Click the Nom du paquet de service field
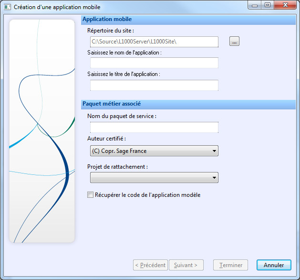Image resolution: width=300 pixels, height=280 pixels. pyautogui.click(x=154, y=127)
